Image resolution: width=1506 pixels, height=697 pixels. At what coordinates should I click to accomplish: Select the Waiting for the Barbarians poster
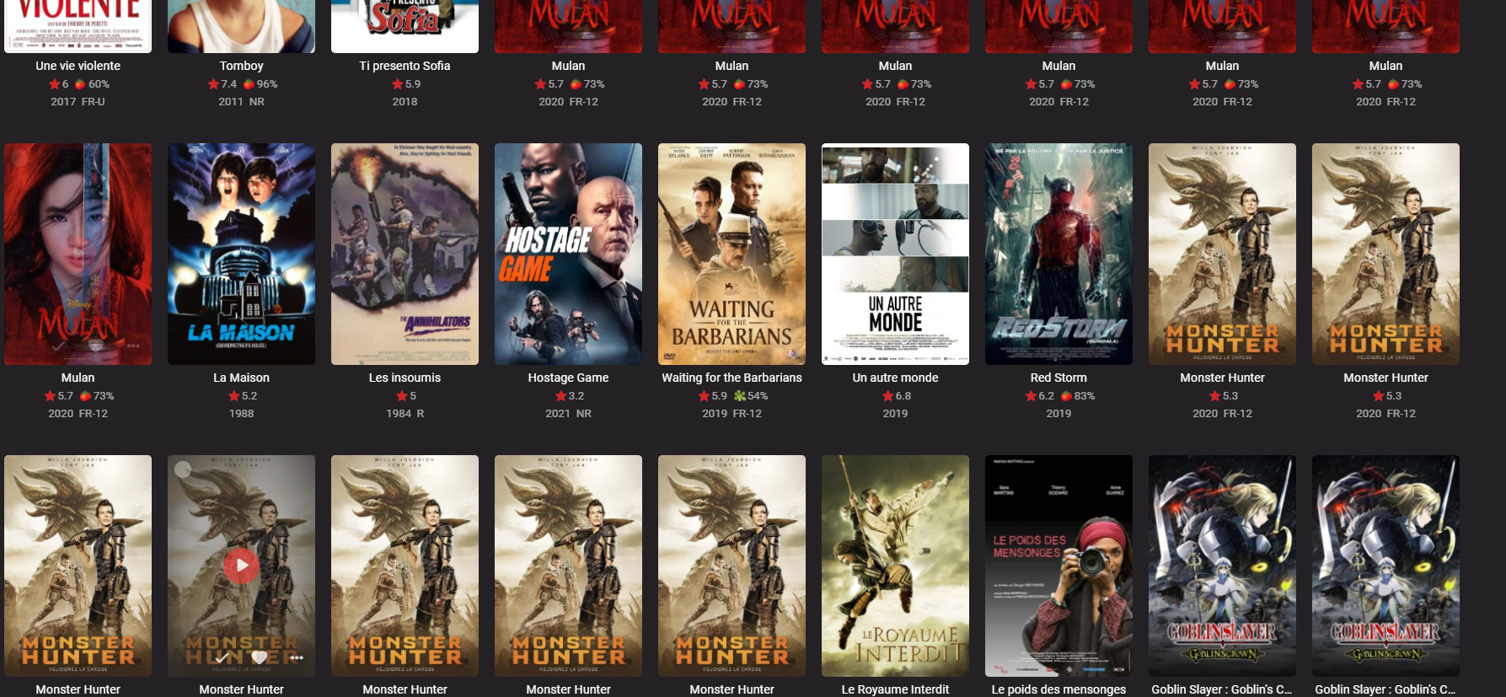point(732,254)
